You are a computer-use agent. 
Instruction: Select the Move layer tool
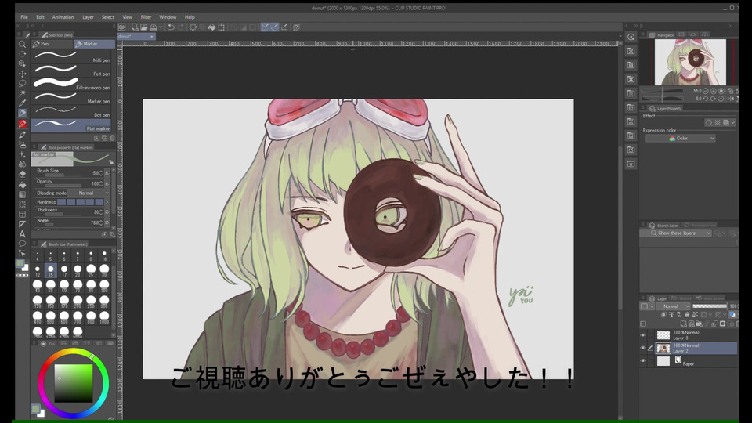[22, 74]
